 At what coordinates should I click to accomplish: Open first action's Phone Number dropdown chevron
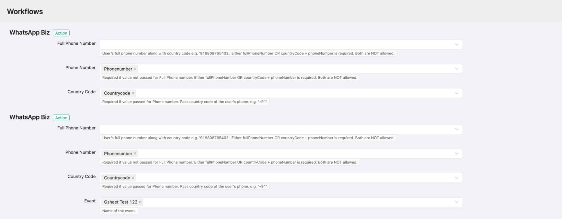tap(457, 69)
